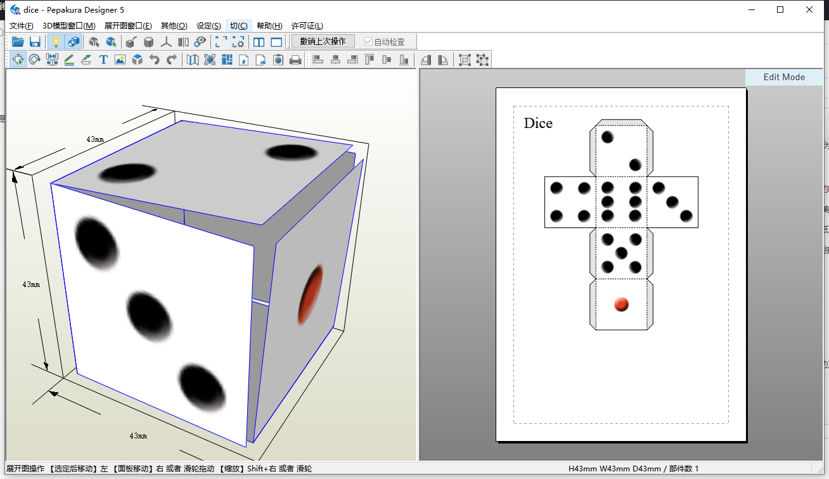This screenshot has height=479, width=829.
Task: Switch to the single-pane window layout
Action: (x=276, y=42)
